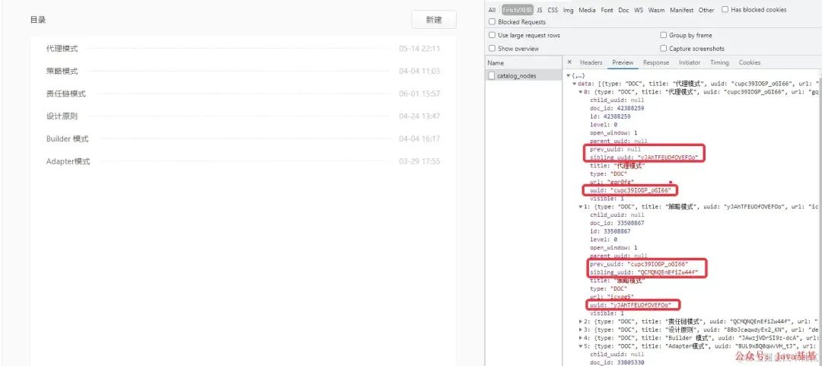Open the 责任链模式 catalog entry

(66, 94)
